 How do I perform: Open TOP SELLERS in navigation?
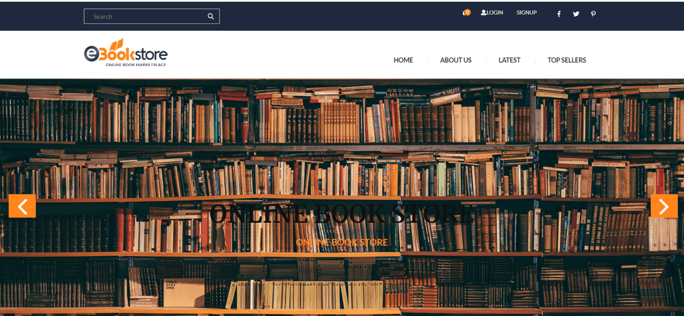pyautogui.click(x=566, y=60)
